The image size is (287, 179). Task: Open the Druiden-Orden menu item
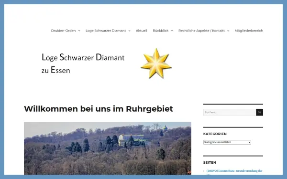[63, 31]
